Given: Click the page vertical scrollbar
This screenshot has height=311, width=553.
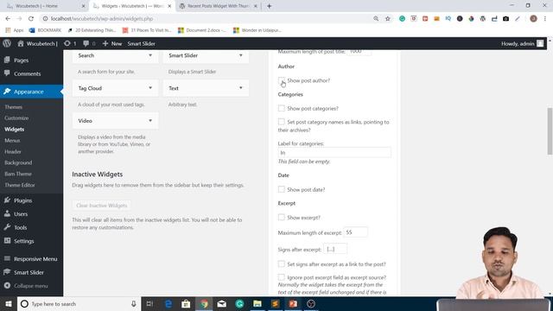Looking at the screenshot, I should tap(550, 131).
